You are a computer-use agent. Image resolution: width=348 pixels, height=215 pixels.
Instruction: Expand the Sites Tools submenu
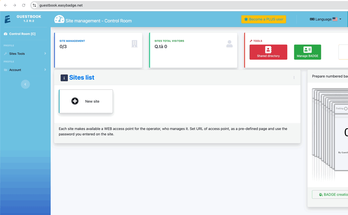coord(25,53)
